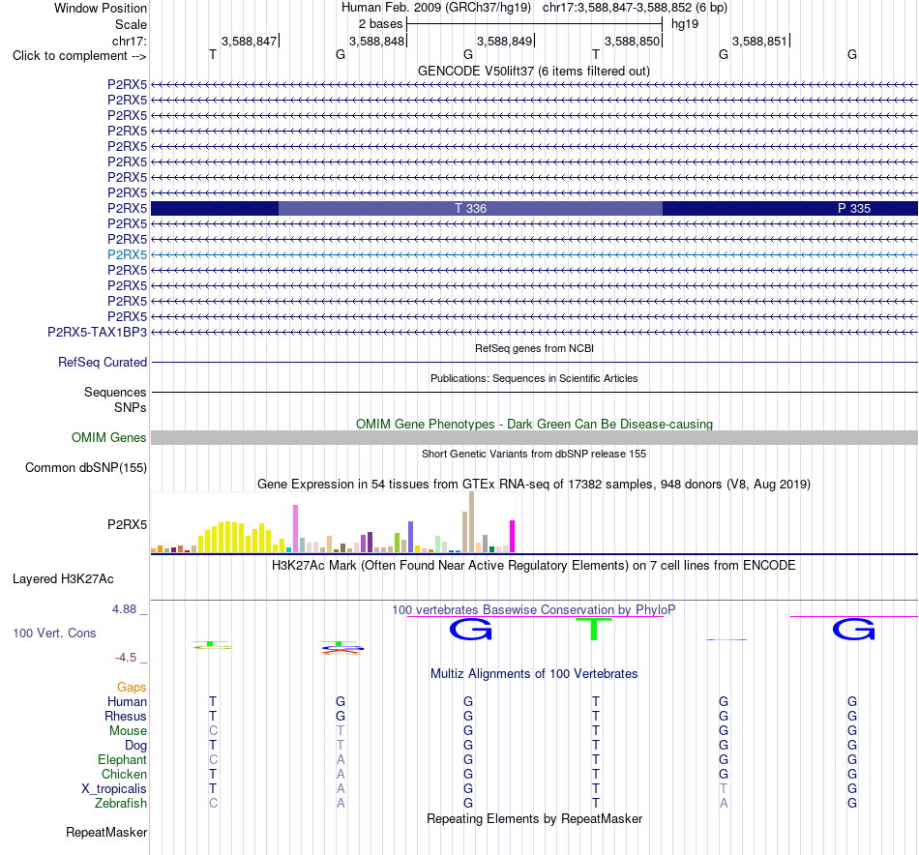This screenshot has height=855, width=919.
Task: Click the Scale track label
Action: coord(131,24)
